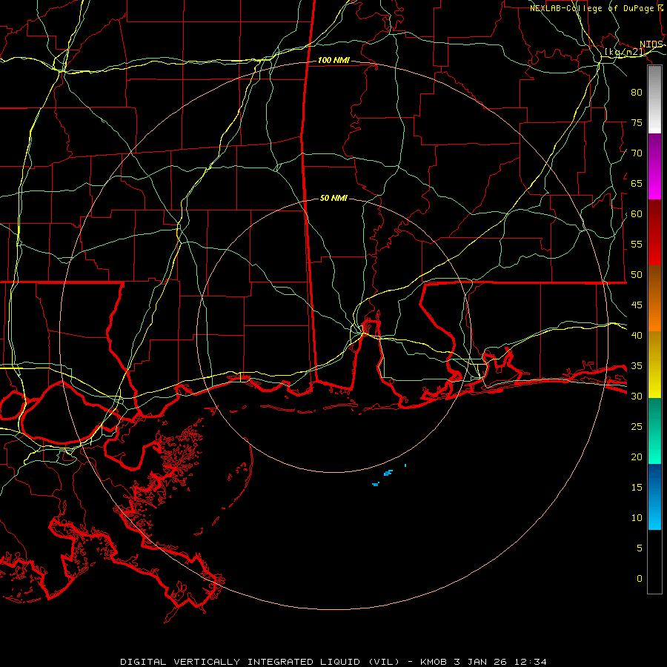Click the scale value "40"

tap(637, 336)
